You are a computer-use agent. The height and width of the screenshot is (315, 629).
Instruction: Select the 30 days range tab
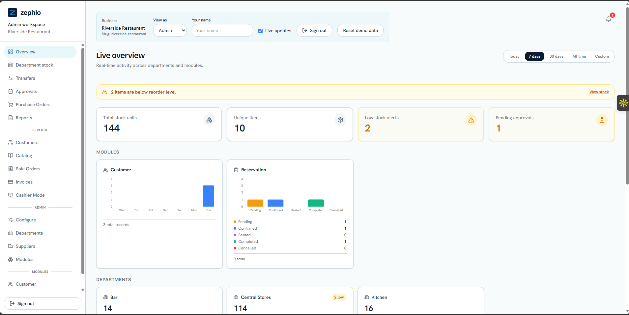[x=556, y=56]
